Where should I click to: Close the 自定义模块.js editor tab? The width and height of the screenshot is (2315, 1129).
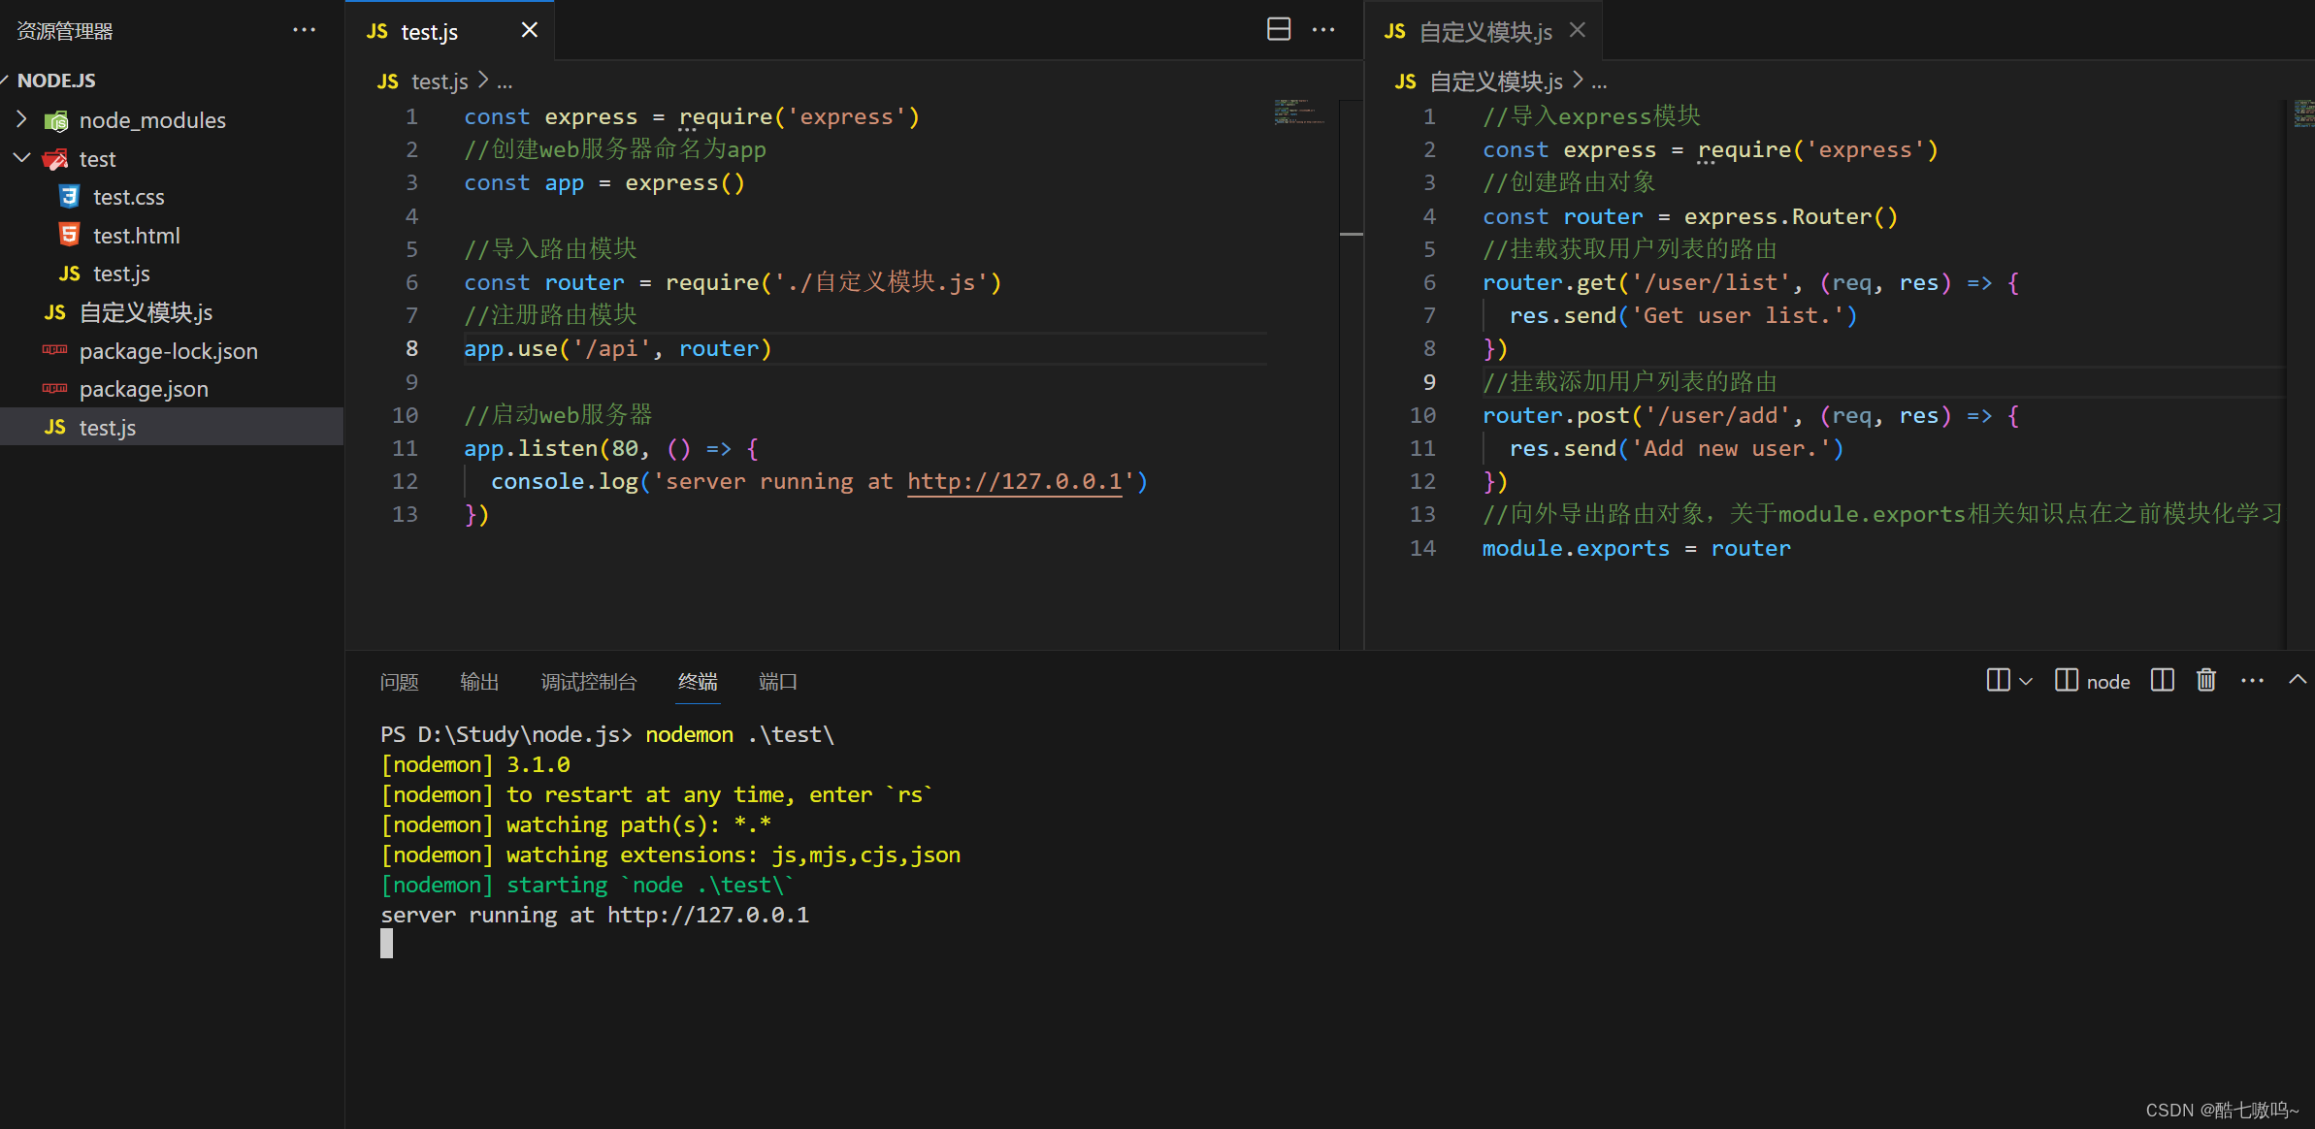1578,30
